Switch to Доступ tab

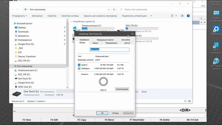click(x=127, y=43)
